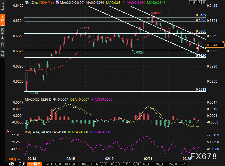This screenshot has width=225, height=166.
Task: Expand more indicator tabs with >> arrow
Action: (184, 164)
